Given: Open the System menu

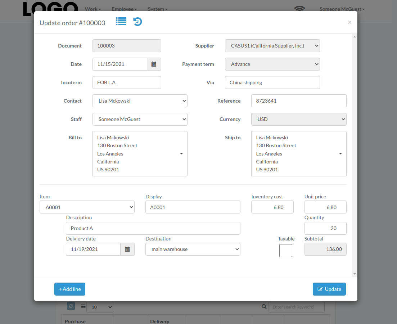Looking at the screenshot, I should (158, 9).
